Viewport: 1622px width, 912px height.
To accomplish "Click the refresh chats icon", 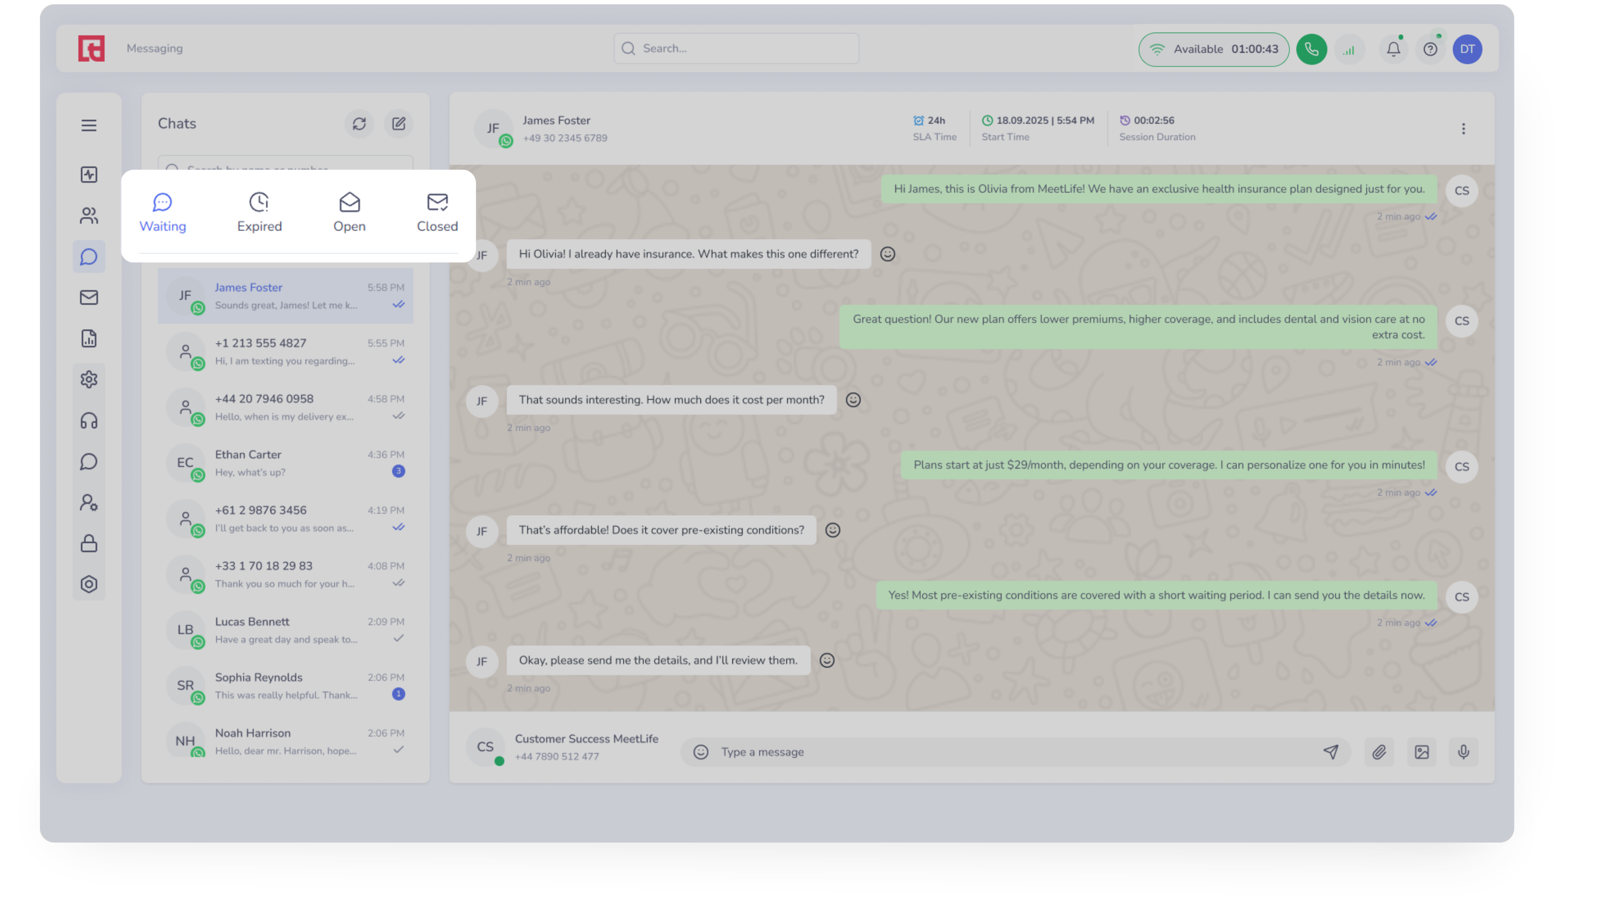I will (359, 124).
